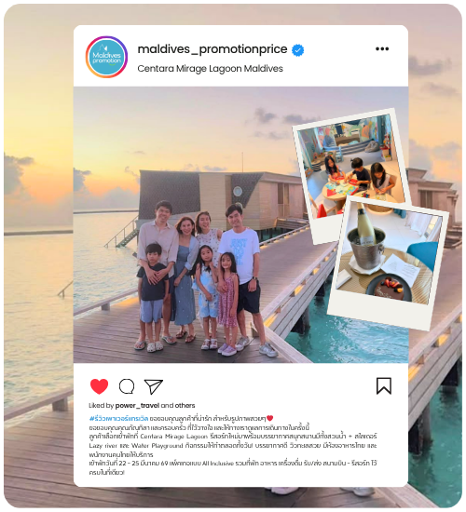466x512 pixels.
Task: Open the maldives_promotionprice username
Action: pos(212,49)
